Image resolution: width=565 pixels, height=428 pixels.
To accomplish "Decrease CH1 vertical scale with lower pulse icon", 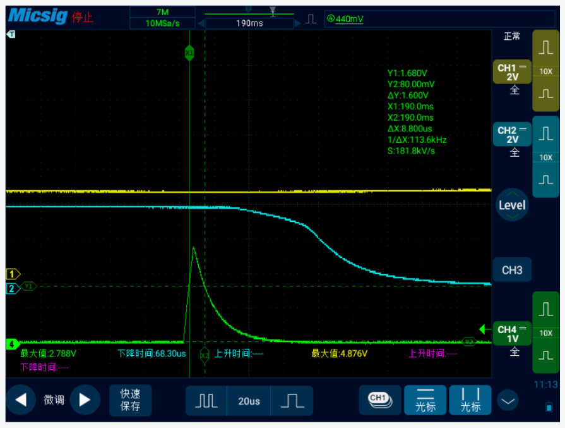I will (545, 94).
